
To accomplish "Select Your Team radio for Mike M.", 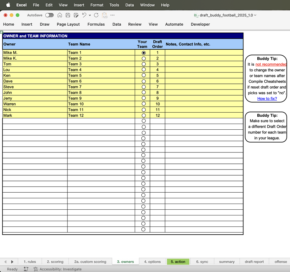I will click(144, 53).
